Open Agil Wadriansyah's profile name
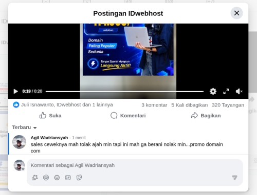The image size is (257, 195). [x=49, y=138]
